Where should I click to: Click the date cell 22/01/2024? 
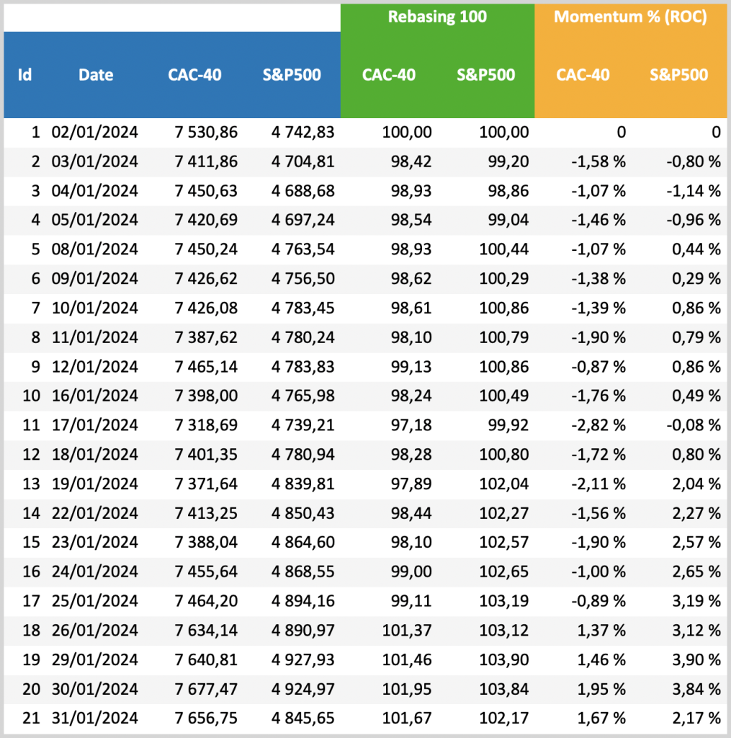tap(94, 513)
